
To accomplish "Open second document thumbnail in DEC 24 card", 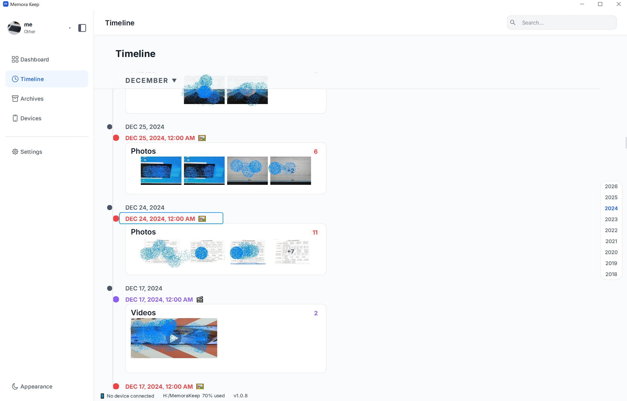I will 204,251.
